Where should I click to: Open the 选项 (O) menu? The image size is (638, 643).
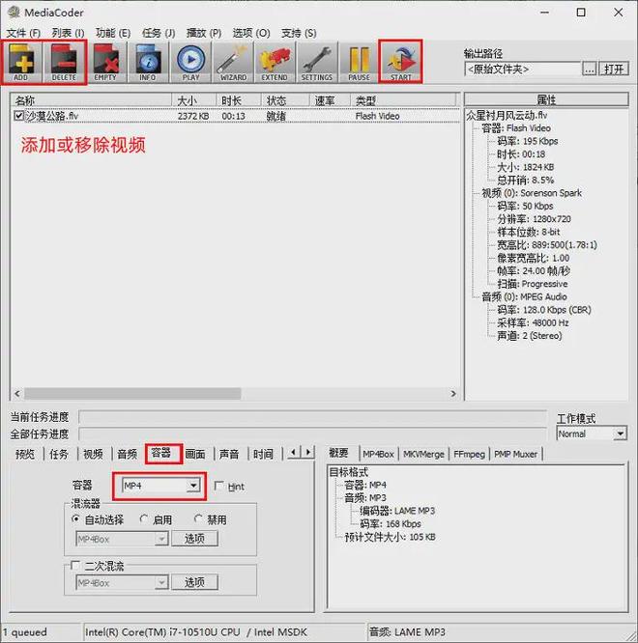click(251, 33)
